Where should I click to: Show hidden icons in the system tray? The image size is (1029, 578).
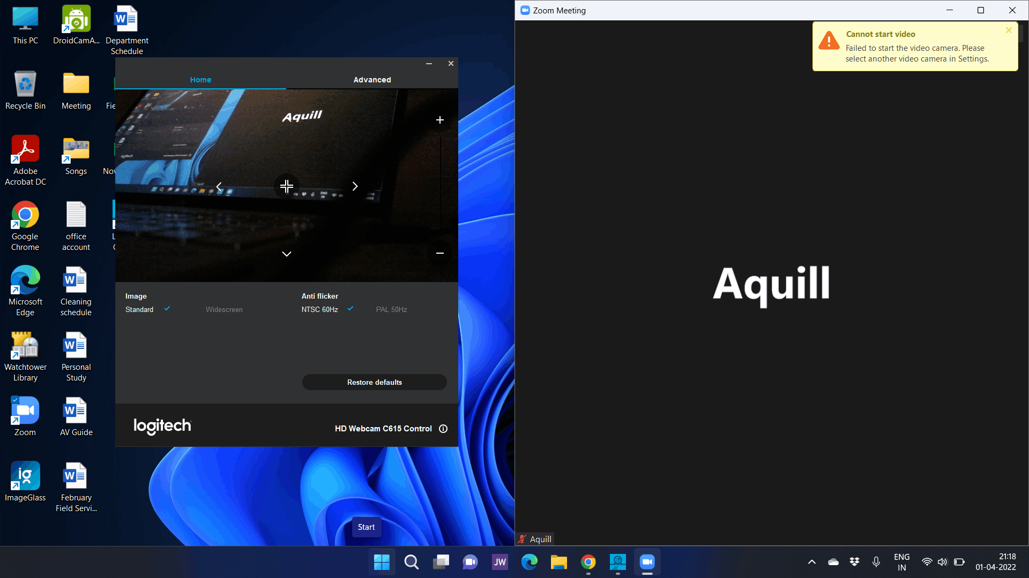click(x=811, y=562)
